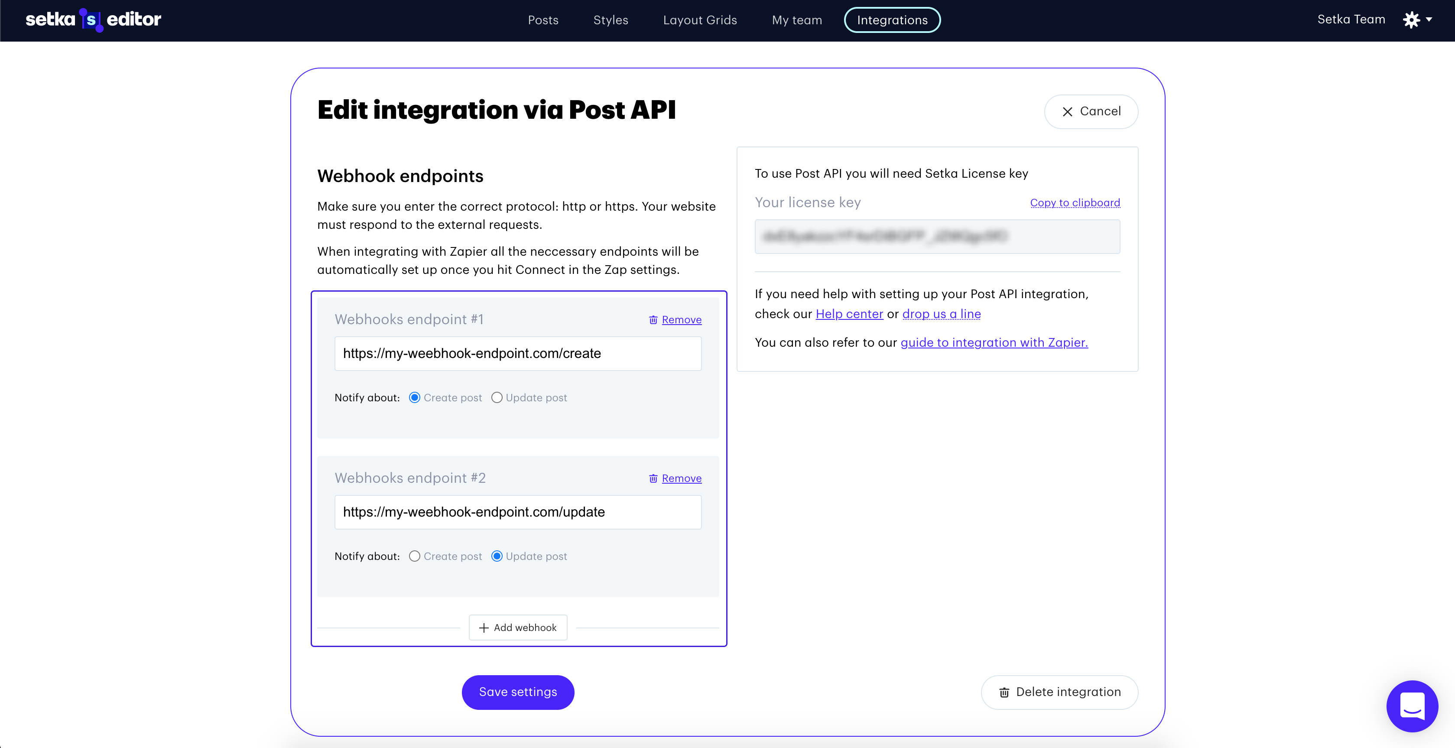Click Remove on Webhooks endpoint #2
This screenshot has height=748, width=1455.
(681, 478)
